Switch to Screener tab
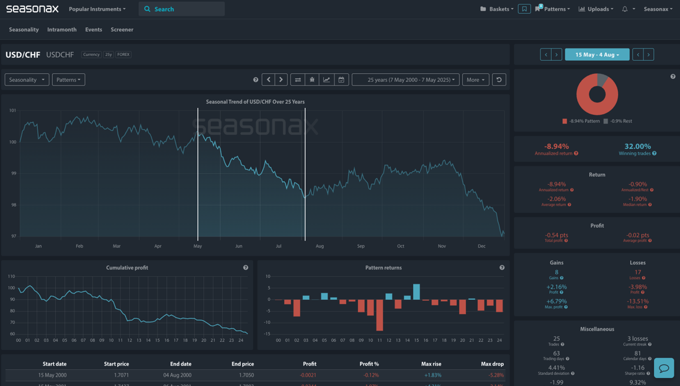This screenshot has height=386, width=680. [x=122, y=30]
